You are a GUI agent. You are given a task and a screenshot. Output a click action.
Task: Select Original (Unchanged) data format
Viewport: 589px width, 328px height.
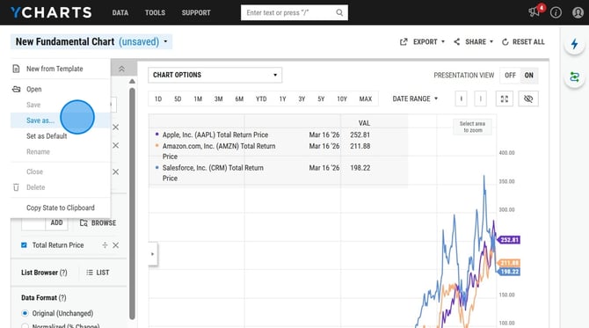click(25, 313)
